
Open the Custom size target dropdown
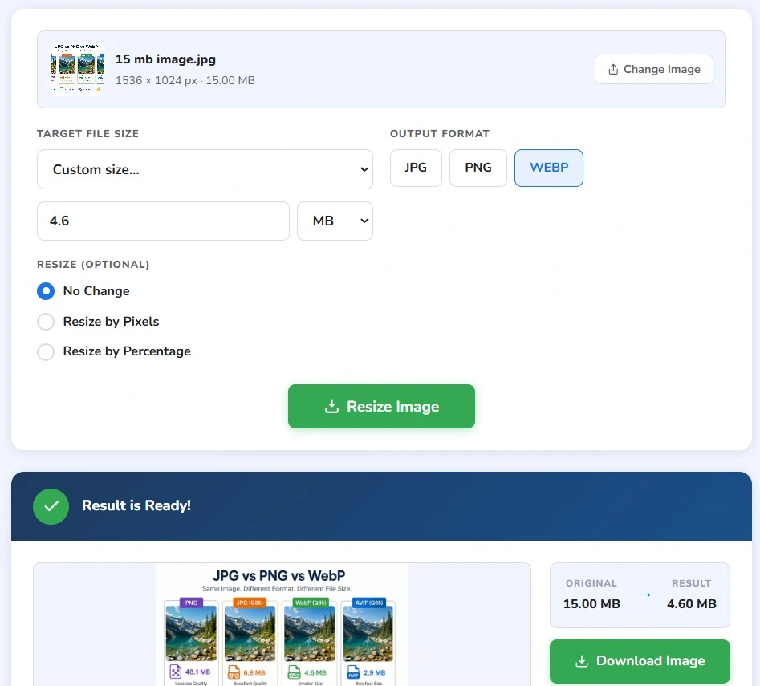click(x=205, y=169)
